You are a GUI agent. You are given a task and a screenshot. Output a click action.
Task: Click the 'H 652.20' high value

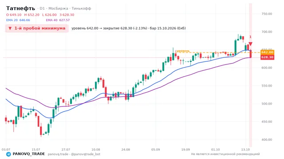[32, 15]
